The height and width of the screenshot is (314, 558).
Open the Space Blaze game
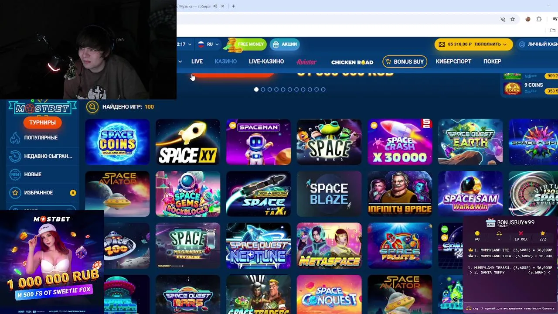click(329, 194)
